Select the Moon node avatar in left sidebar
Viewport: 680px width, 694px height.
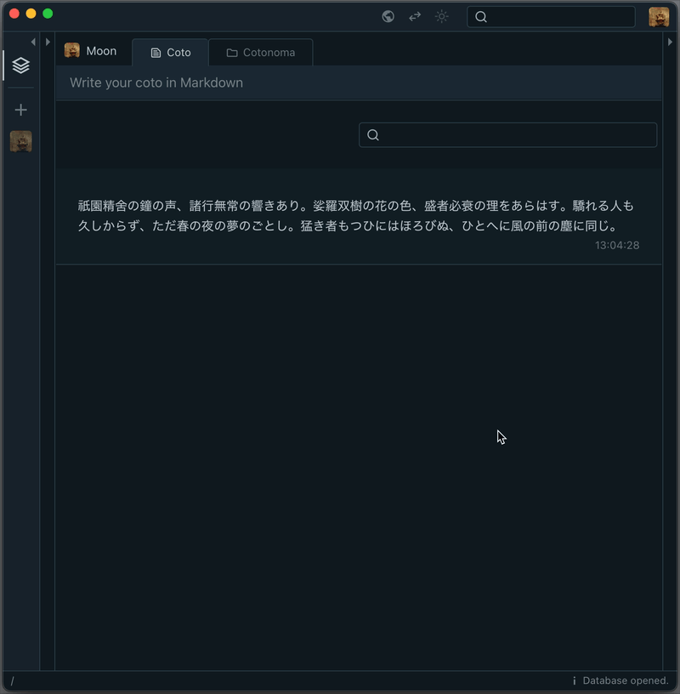click(21, 141)
